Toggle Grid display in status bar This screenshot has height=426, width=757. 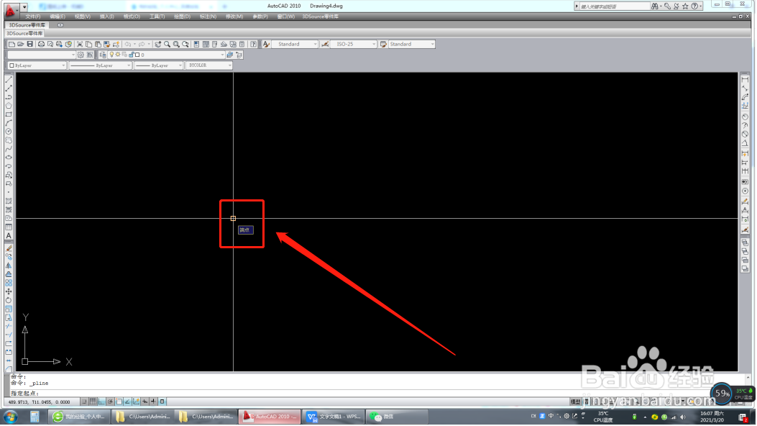(x=93, y=402)
